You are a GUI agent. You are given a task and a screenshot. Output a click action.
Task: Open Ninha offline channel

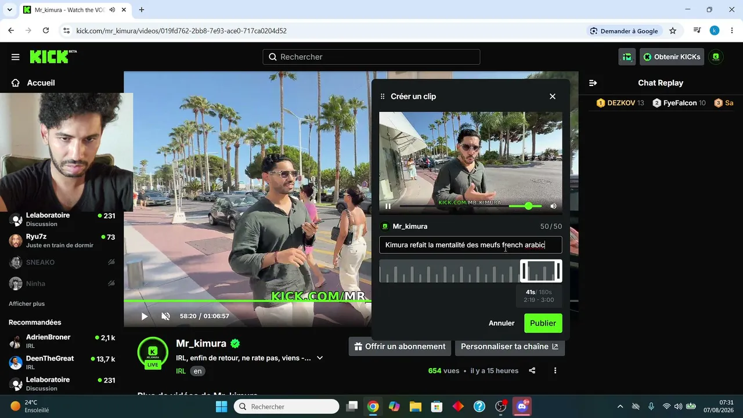pos(62,284)
